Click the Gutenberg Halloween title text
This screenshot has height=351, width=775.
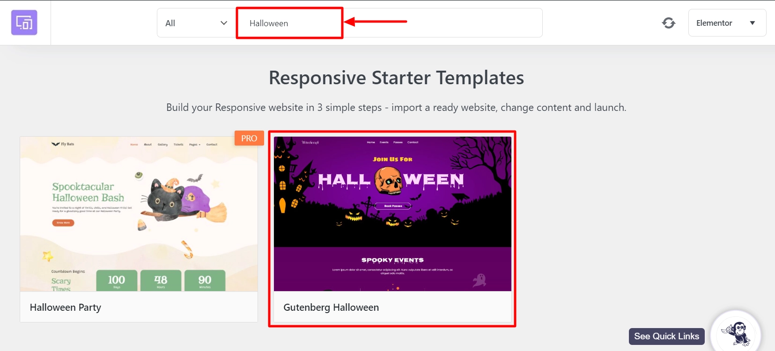[x=331, y=307]
